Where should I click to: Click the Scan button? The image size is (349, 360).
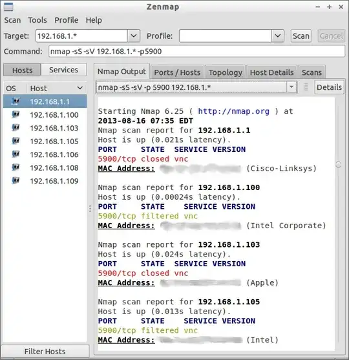(301, 36)
